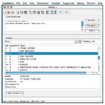The width and height of the screenshot is (105, 105).
Task: Select the NTH result row
Action: pos(51,62)
